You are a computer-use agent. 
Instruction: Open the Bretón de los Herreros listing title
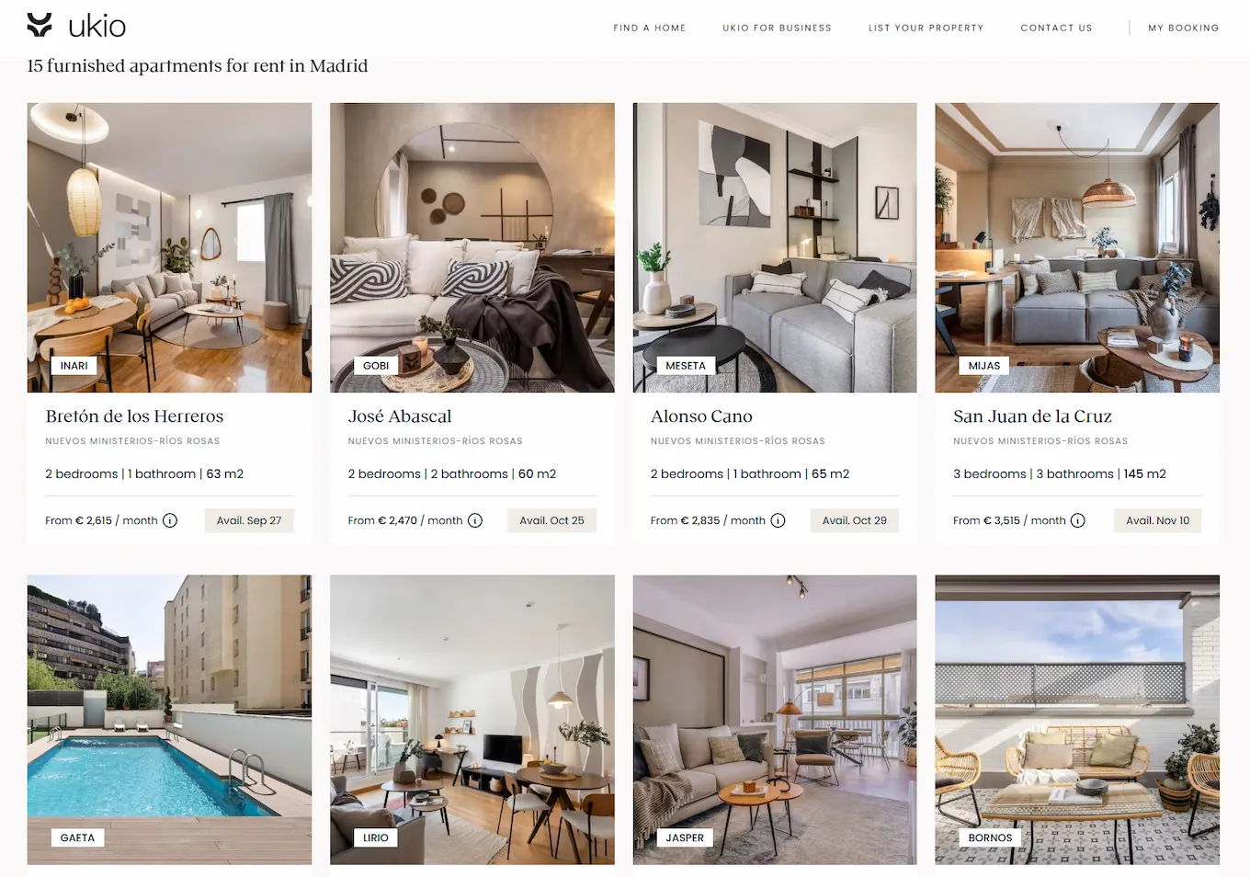[134, 416]
